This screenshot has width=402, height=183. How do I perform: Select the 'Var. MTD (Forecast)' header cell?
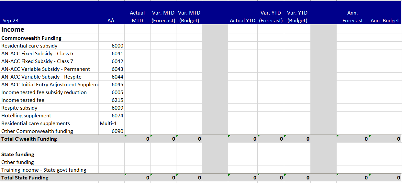click(x=163, y=13)
